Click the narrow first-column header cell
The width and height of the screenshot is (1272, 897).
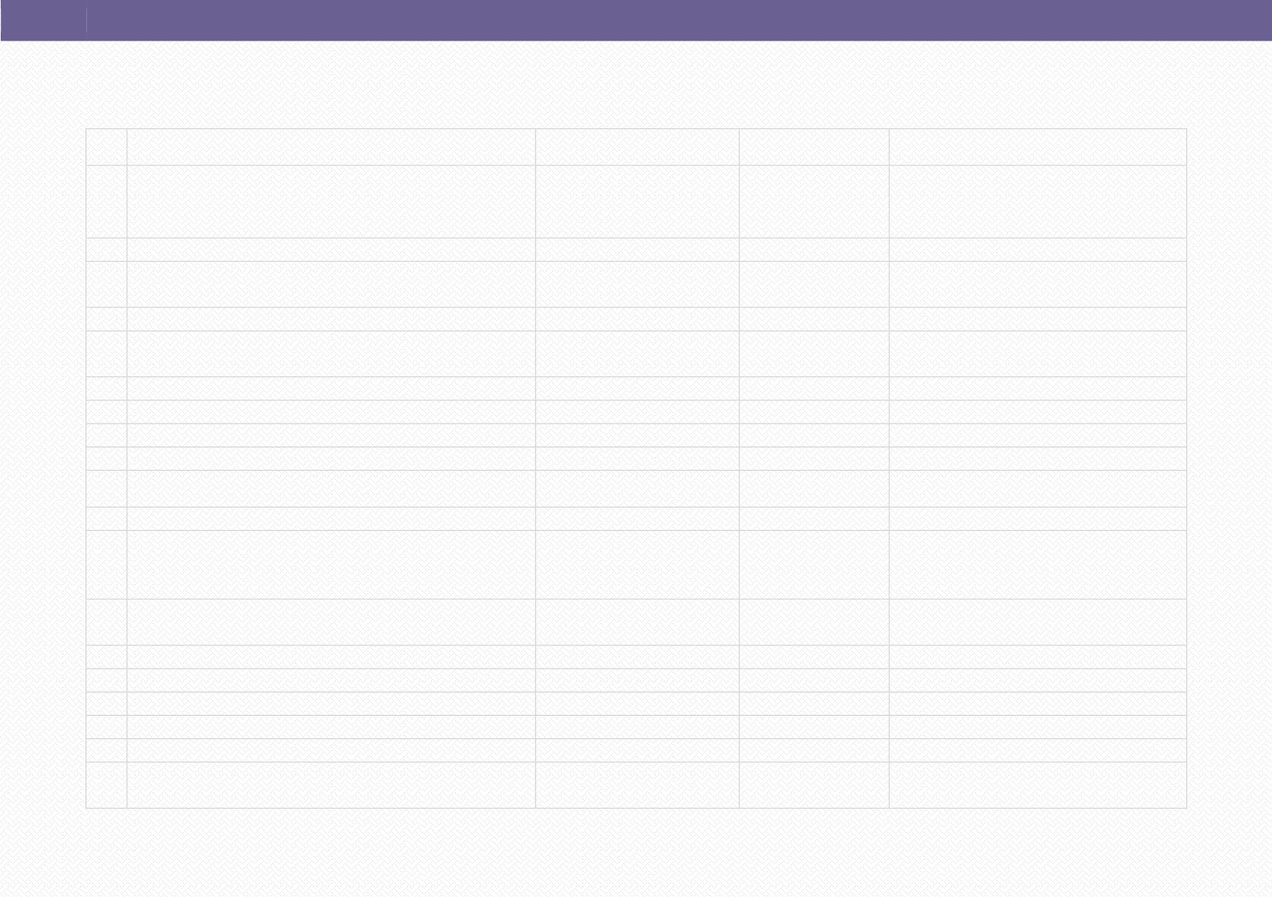click(x=107, y=147)
